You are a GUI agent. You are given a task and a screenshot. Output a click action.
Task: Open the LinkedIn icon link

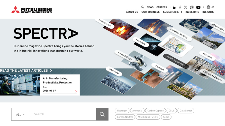click(175, 7)
